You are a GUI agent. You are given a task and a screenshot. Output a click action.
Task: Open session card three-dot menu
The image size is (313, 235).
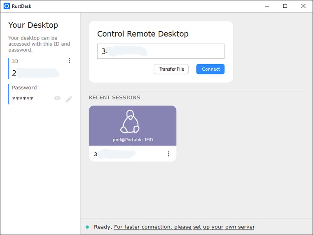point(169,154)
